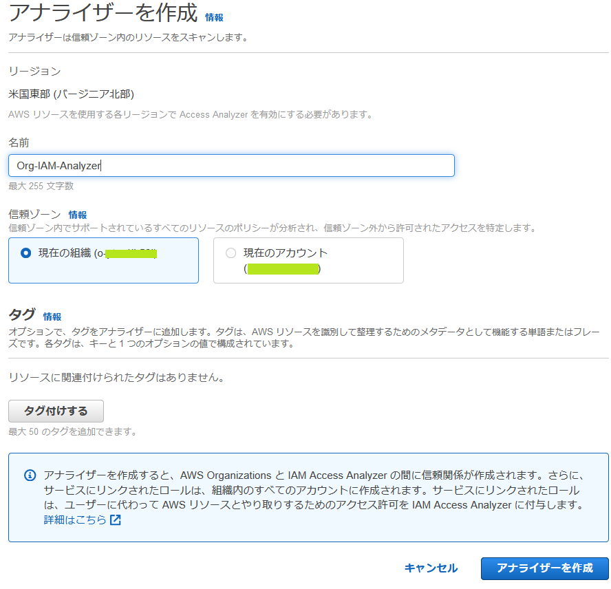The width and height of the screenshot is (611, 589).
Task: Click the アナライザーを作成 submit button
Action: (545, 568)
